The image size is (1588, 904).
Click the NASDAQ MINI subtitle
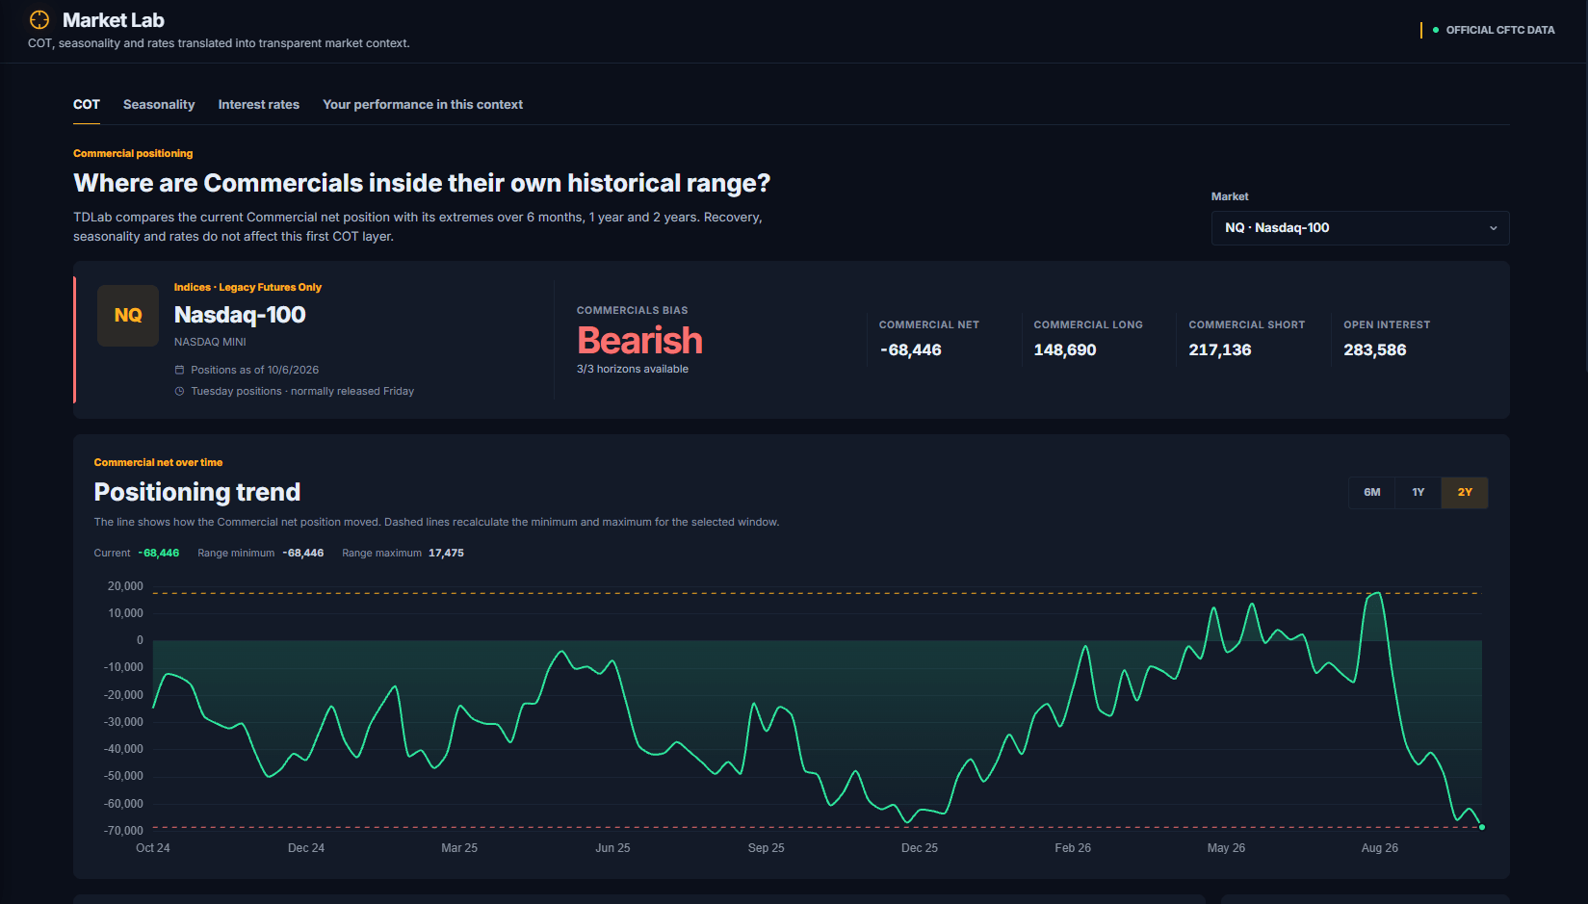210,342
